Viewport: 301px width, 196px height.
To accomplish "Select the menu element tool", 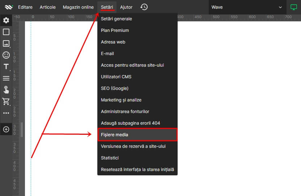I will (x=6, y=78).
